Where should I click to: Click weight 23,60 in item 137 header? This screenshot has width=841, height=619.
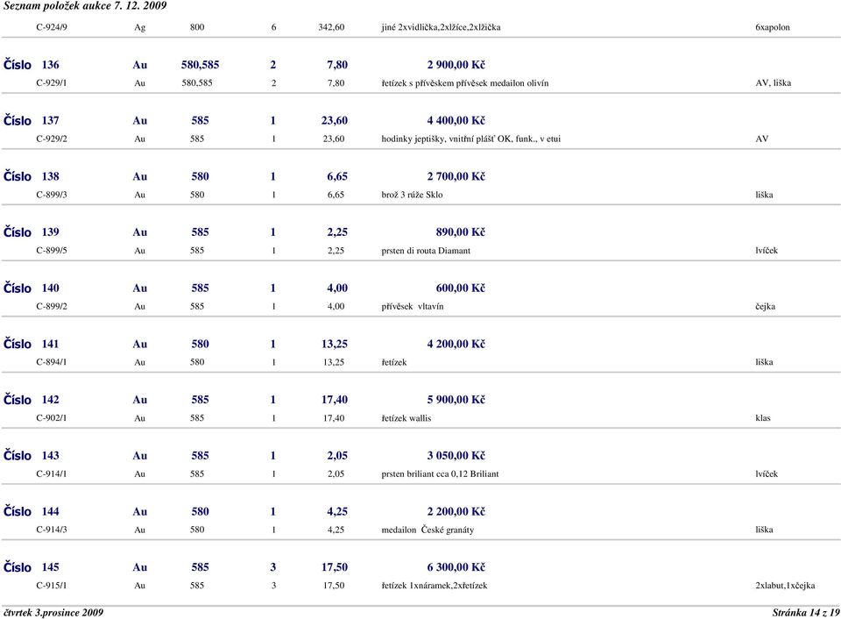(x=335, y=121)
